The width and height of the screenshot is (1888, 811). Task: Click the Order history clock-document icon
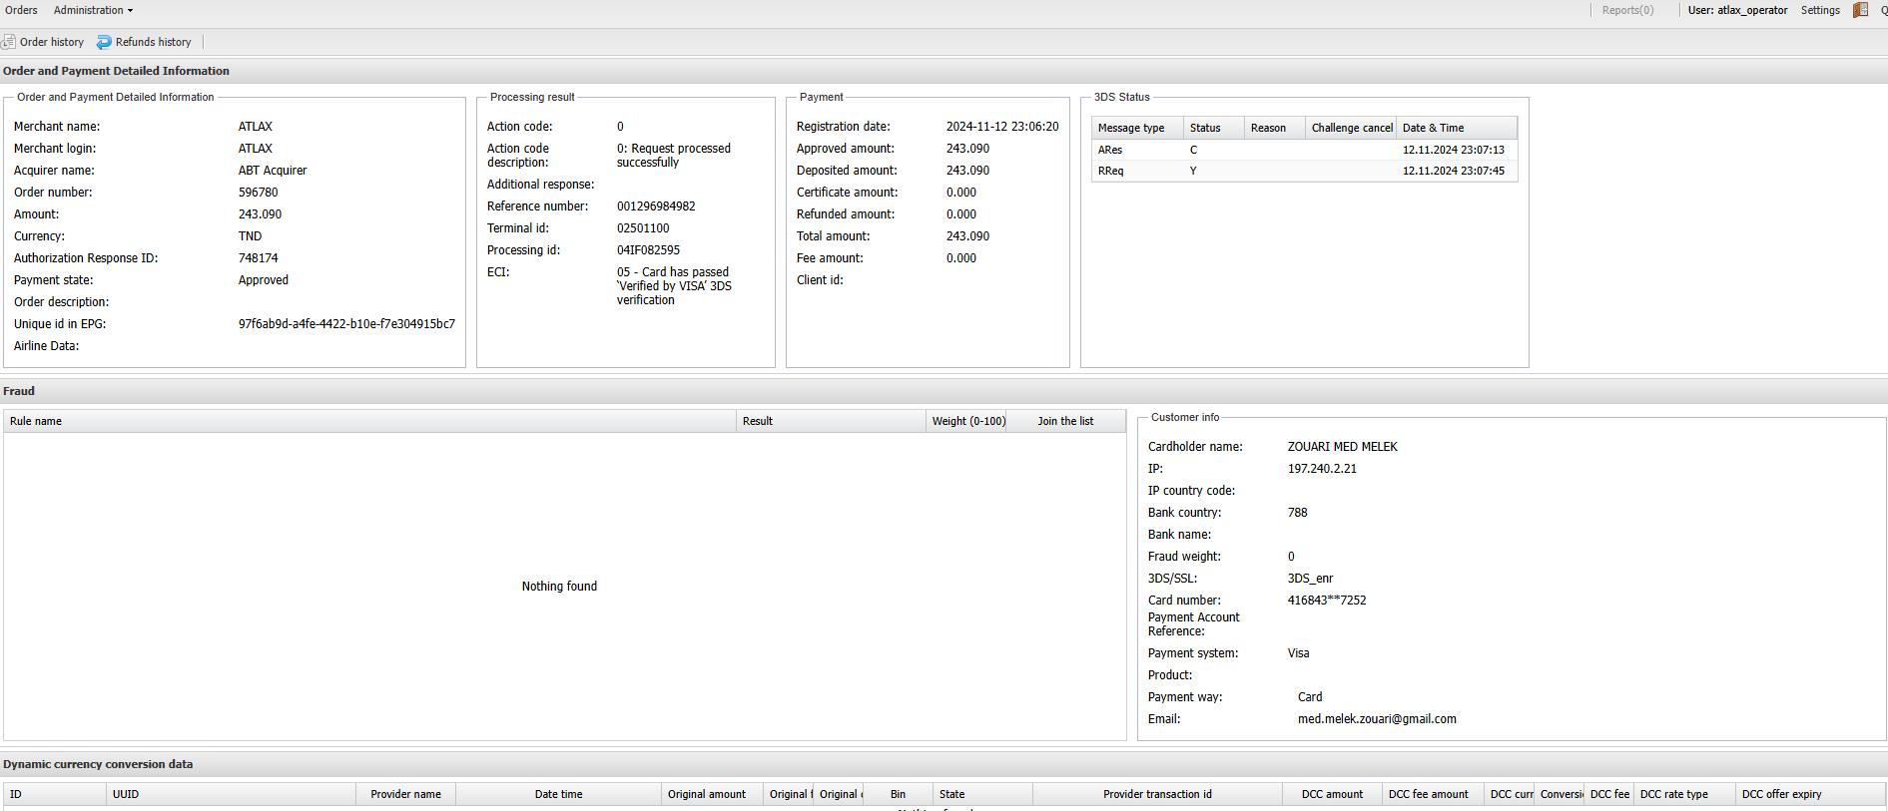click(9, 42)
